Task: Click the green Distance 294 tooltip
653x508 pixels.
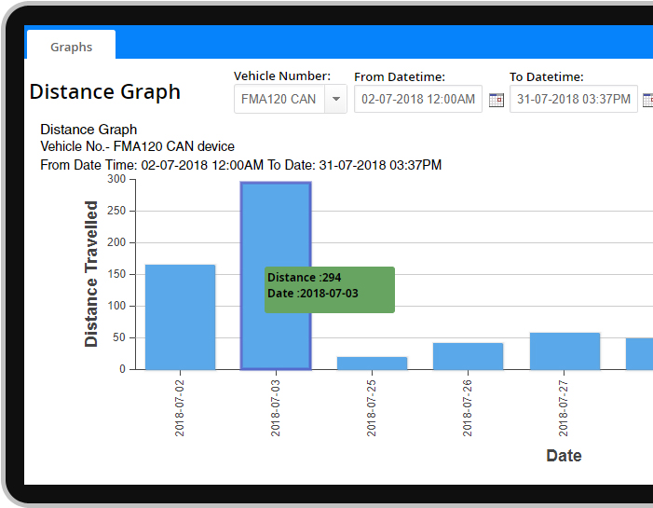Action: [x=329, y=289]
